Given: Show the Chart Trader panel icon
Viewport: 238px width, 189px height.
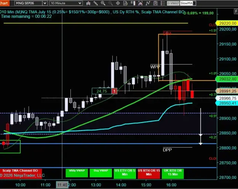Looking at the screenshot, I should tap(133, 3).
